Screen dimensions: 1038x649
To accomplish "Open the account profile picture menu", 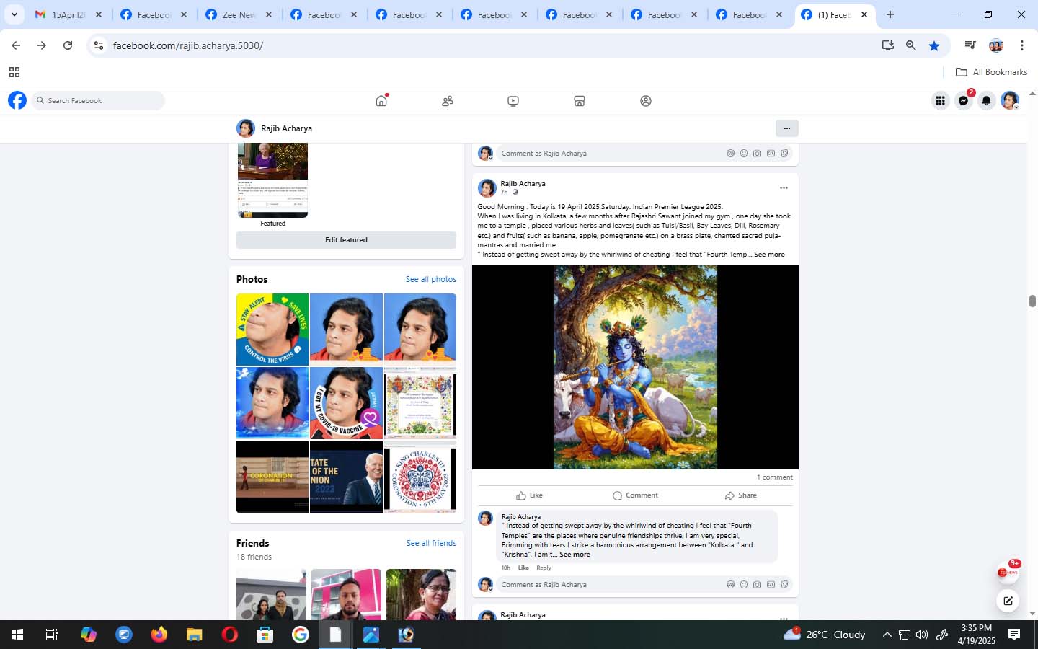I will pyautogui.click(x=1010, y=101).
